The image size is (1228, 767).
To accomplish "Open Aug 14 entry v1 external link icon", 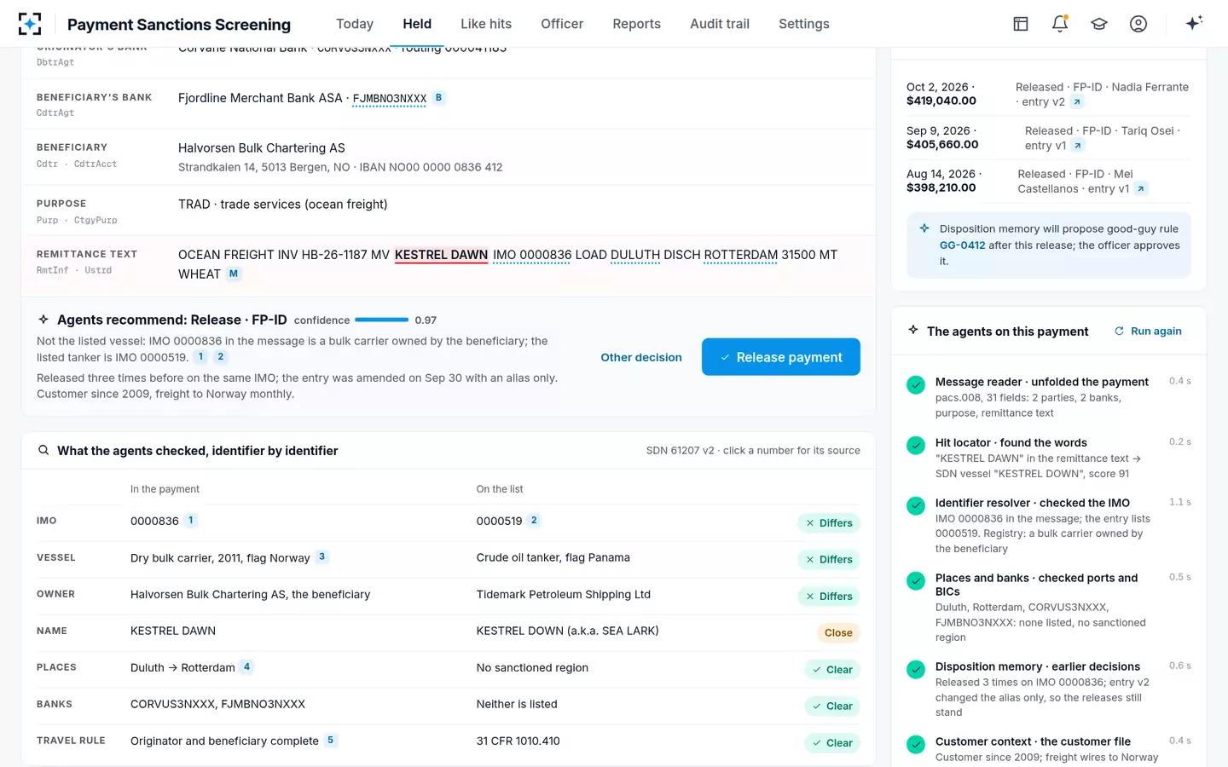I will point(1141,189).
